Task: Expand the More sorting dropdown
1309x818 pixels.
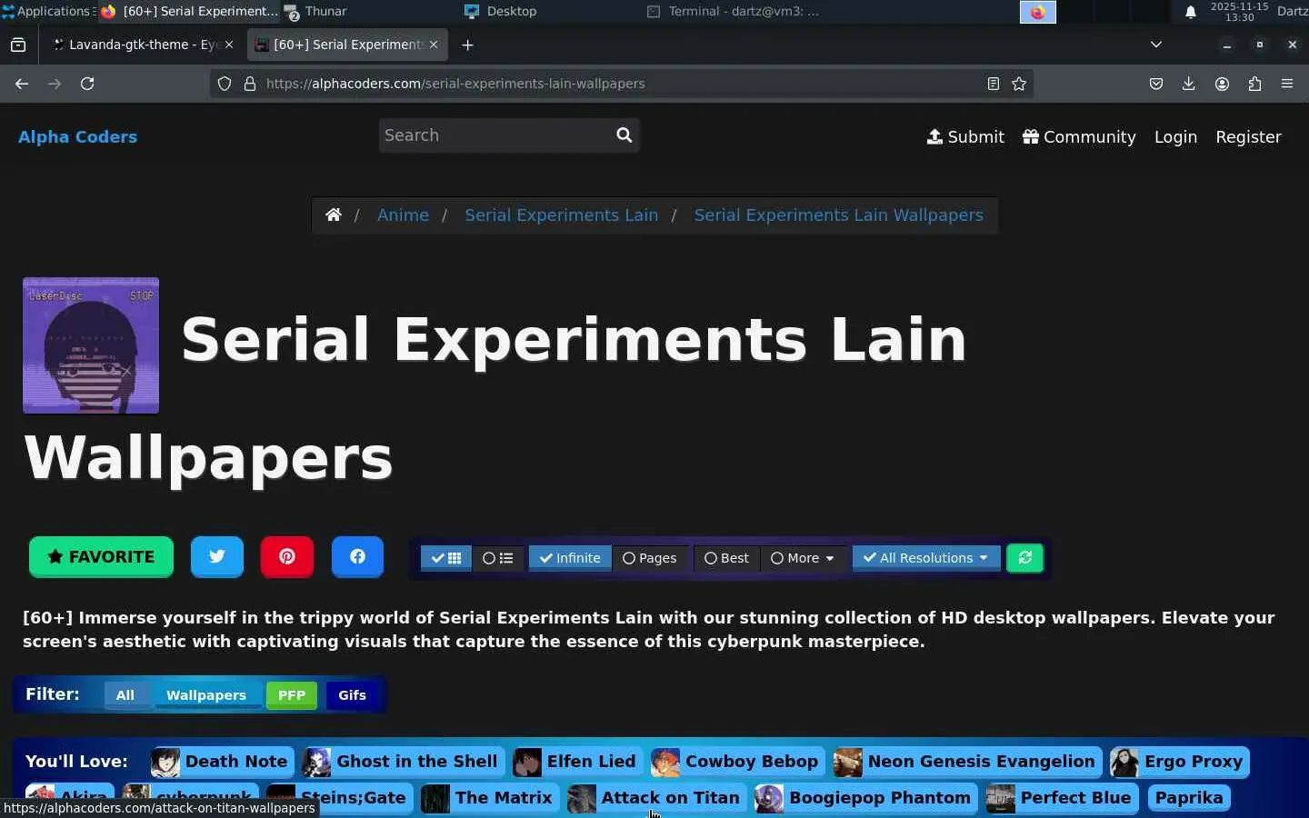Action: (x=802, y=558)
